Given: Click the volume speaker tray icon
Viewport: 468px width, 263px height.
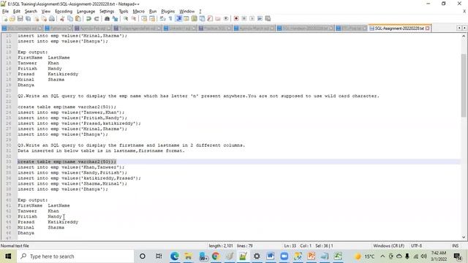Looking at the screenshot, I should (x=424, y=256).
